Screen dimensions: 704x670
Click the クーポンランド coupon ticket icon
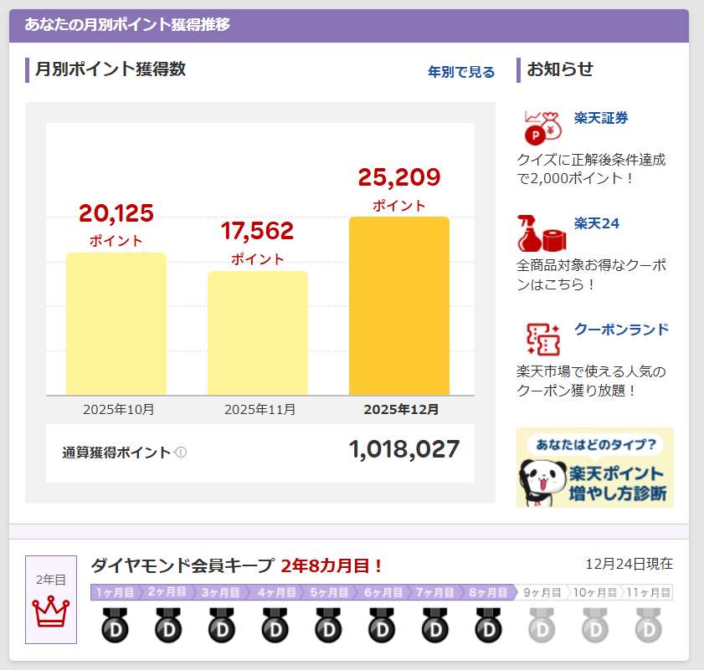(543, 340)
